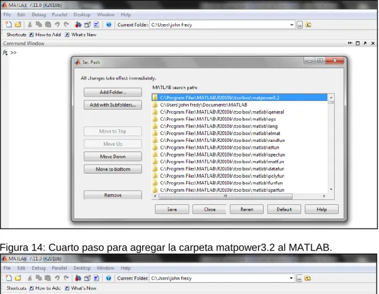
Task: Open Current Folder dropdown in upper window
Action: point(291,24)
